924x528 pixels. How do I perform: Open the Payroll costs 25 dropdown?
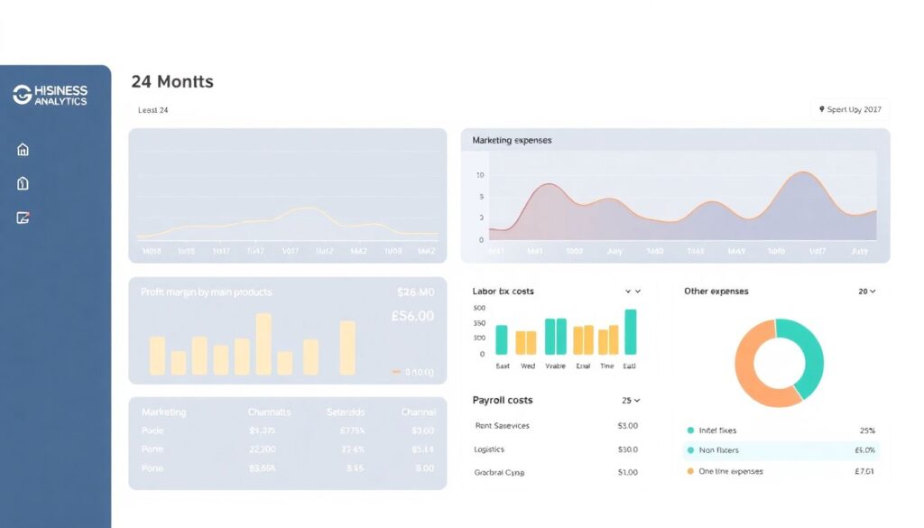point(631,400)
